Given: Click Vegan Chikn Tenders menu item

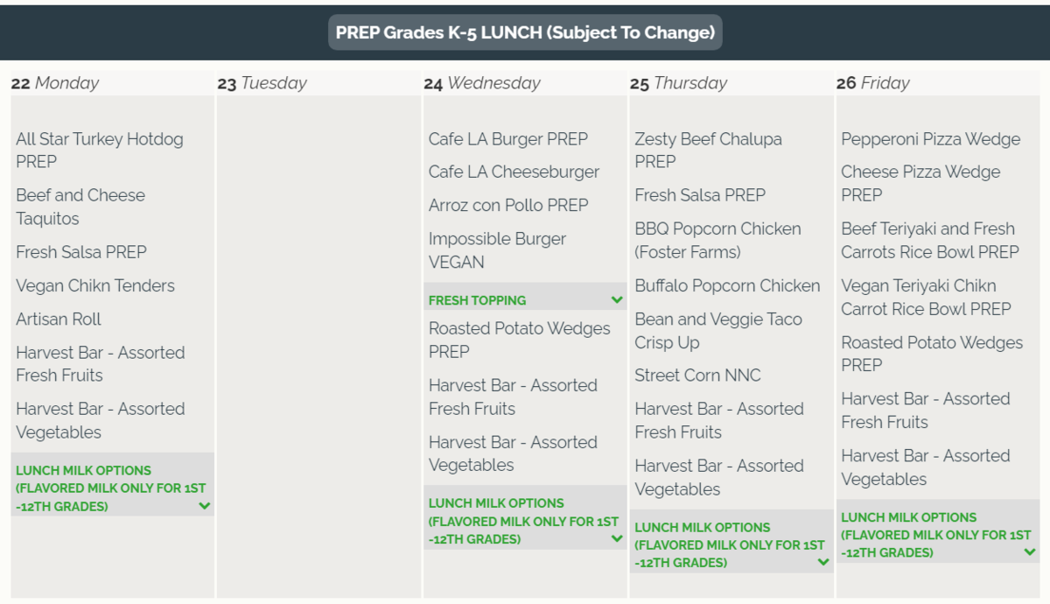Looking at the screenshot, I should pyautogui.click(x=94, y=285).
